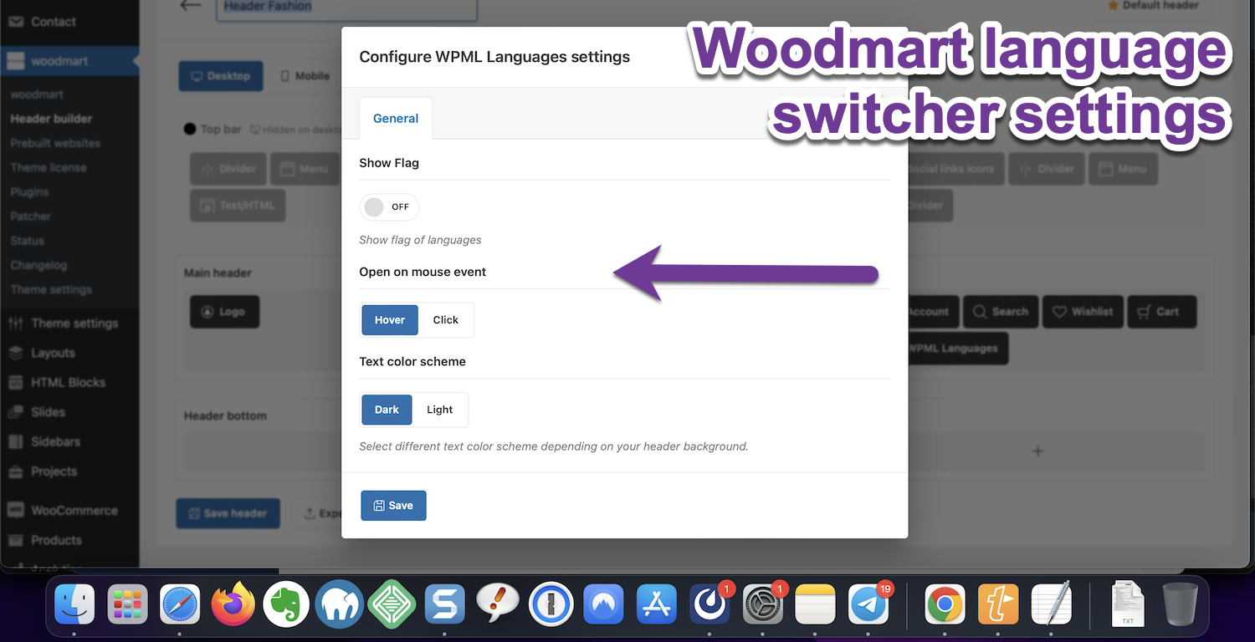The width and height of the screenshot is (1255, 642).
Task: Choose Light text color scheme
Action: (439, 410)
